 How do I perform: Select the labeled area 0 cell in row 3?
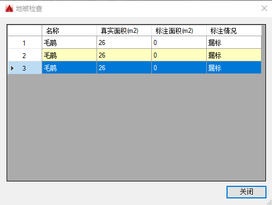point(179,67)
